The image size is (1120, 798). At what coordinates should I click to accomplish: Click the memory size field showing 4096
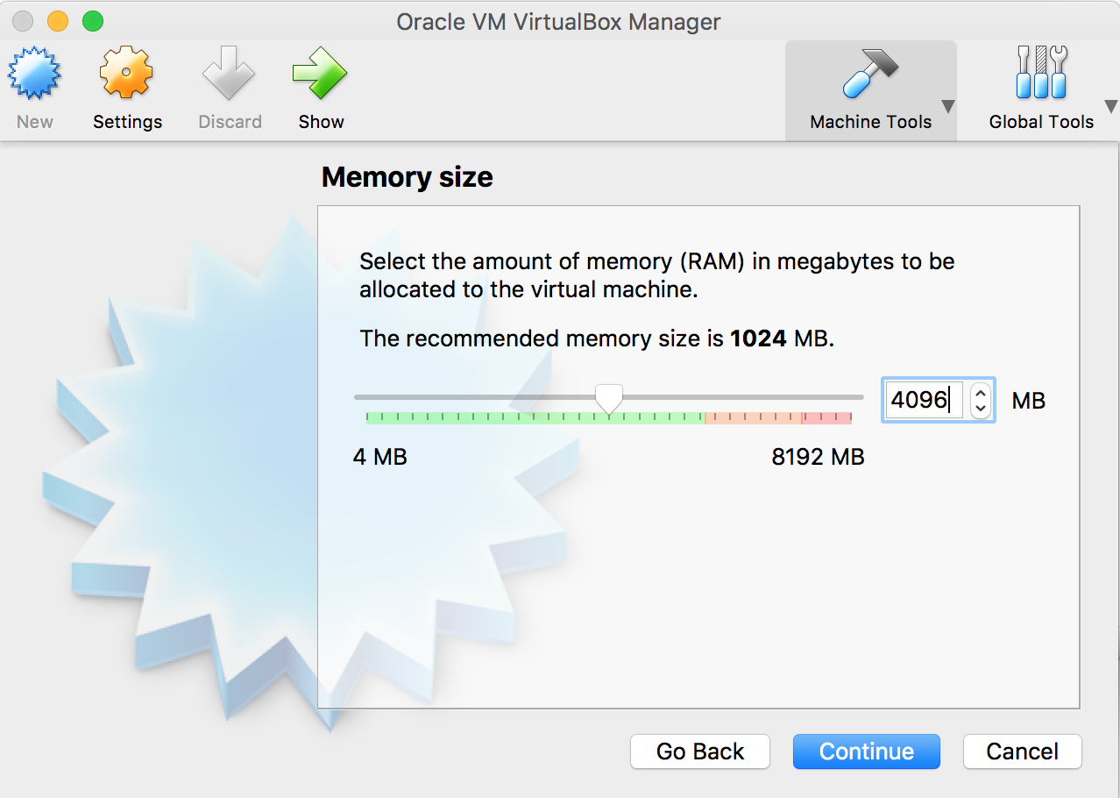923,401
